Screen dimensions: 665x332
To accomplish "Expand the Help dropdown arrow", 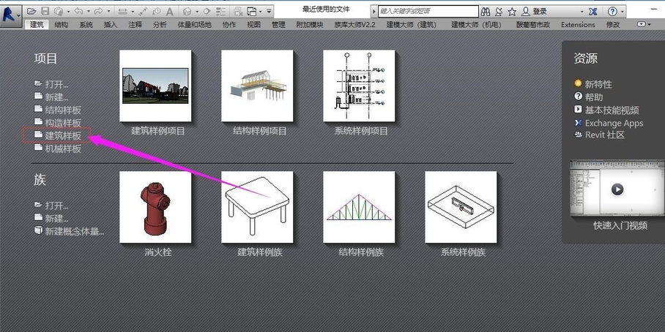I will (x=623, y=12).
